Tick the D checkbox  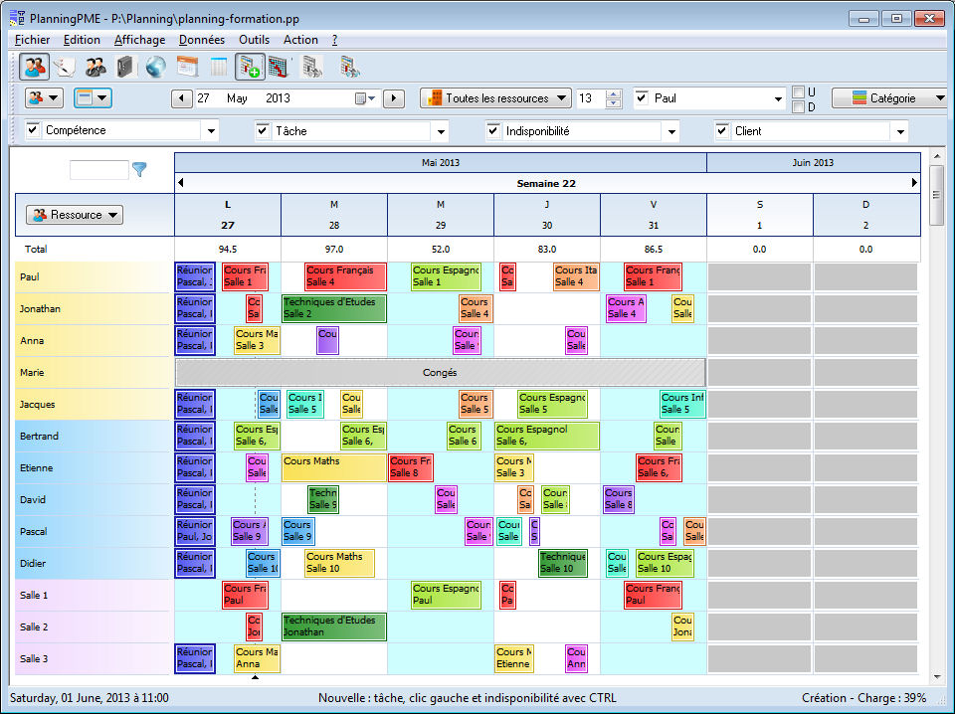[x=799, y=107]
